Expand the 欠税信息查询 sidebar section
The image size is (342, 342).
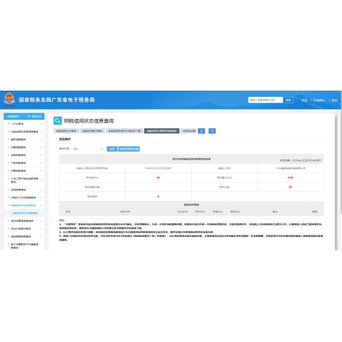[x=41, y=162]
